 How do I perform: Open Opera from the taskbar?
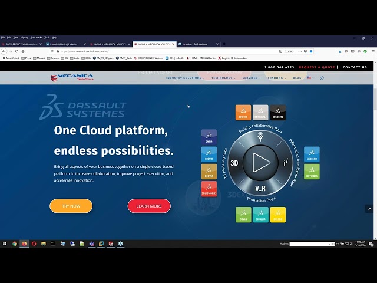click(34, 243)
